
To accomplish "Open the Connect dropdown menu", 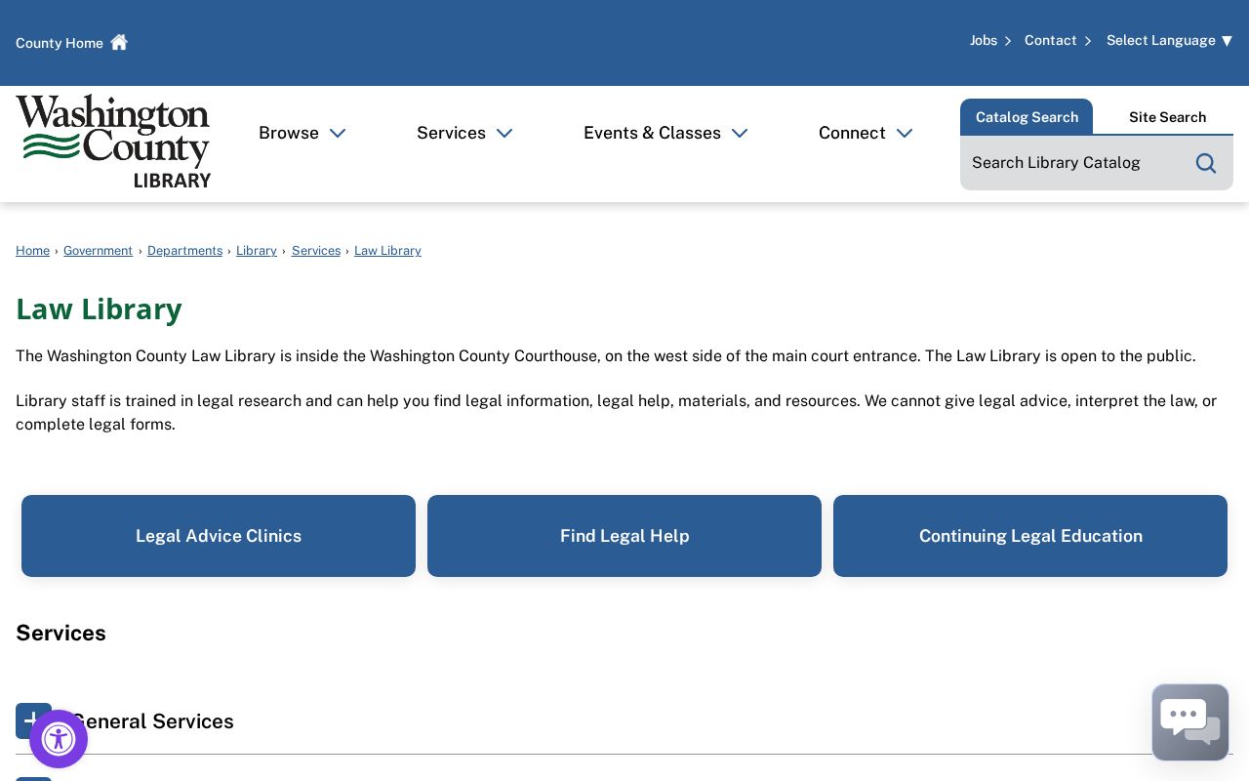I will point(866,133).
